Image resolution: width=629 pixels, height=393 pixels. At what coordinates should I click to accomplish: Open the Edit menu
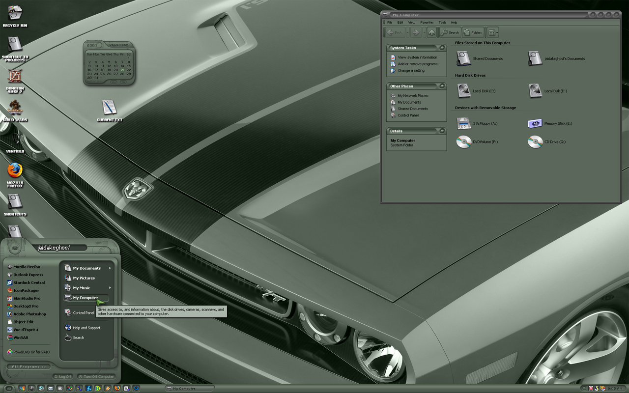[x=400, y=22]
